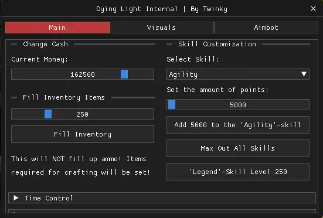Click the Current Money label
323x218 pixels.
(x=39, y=59)
